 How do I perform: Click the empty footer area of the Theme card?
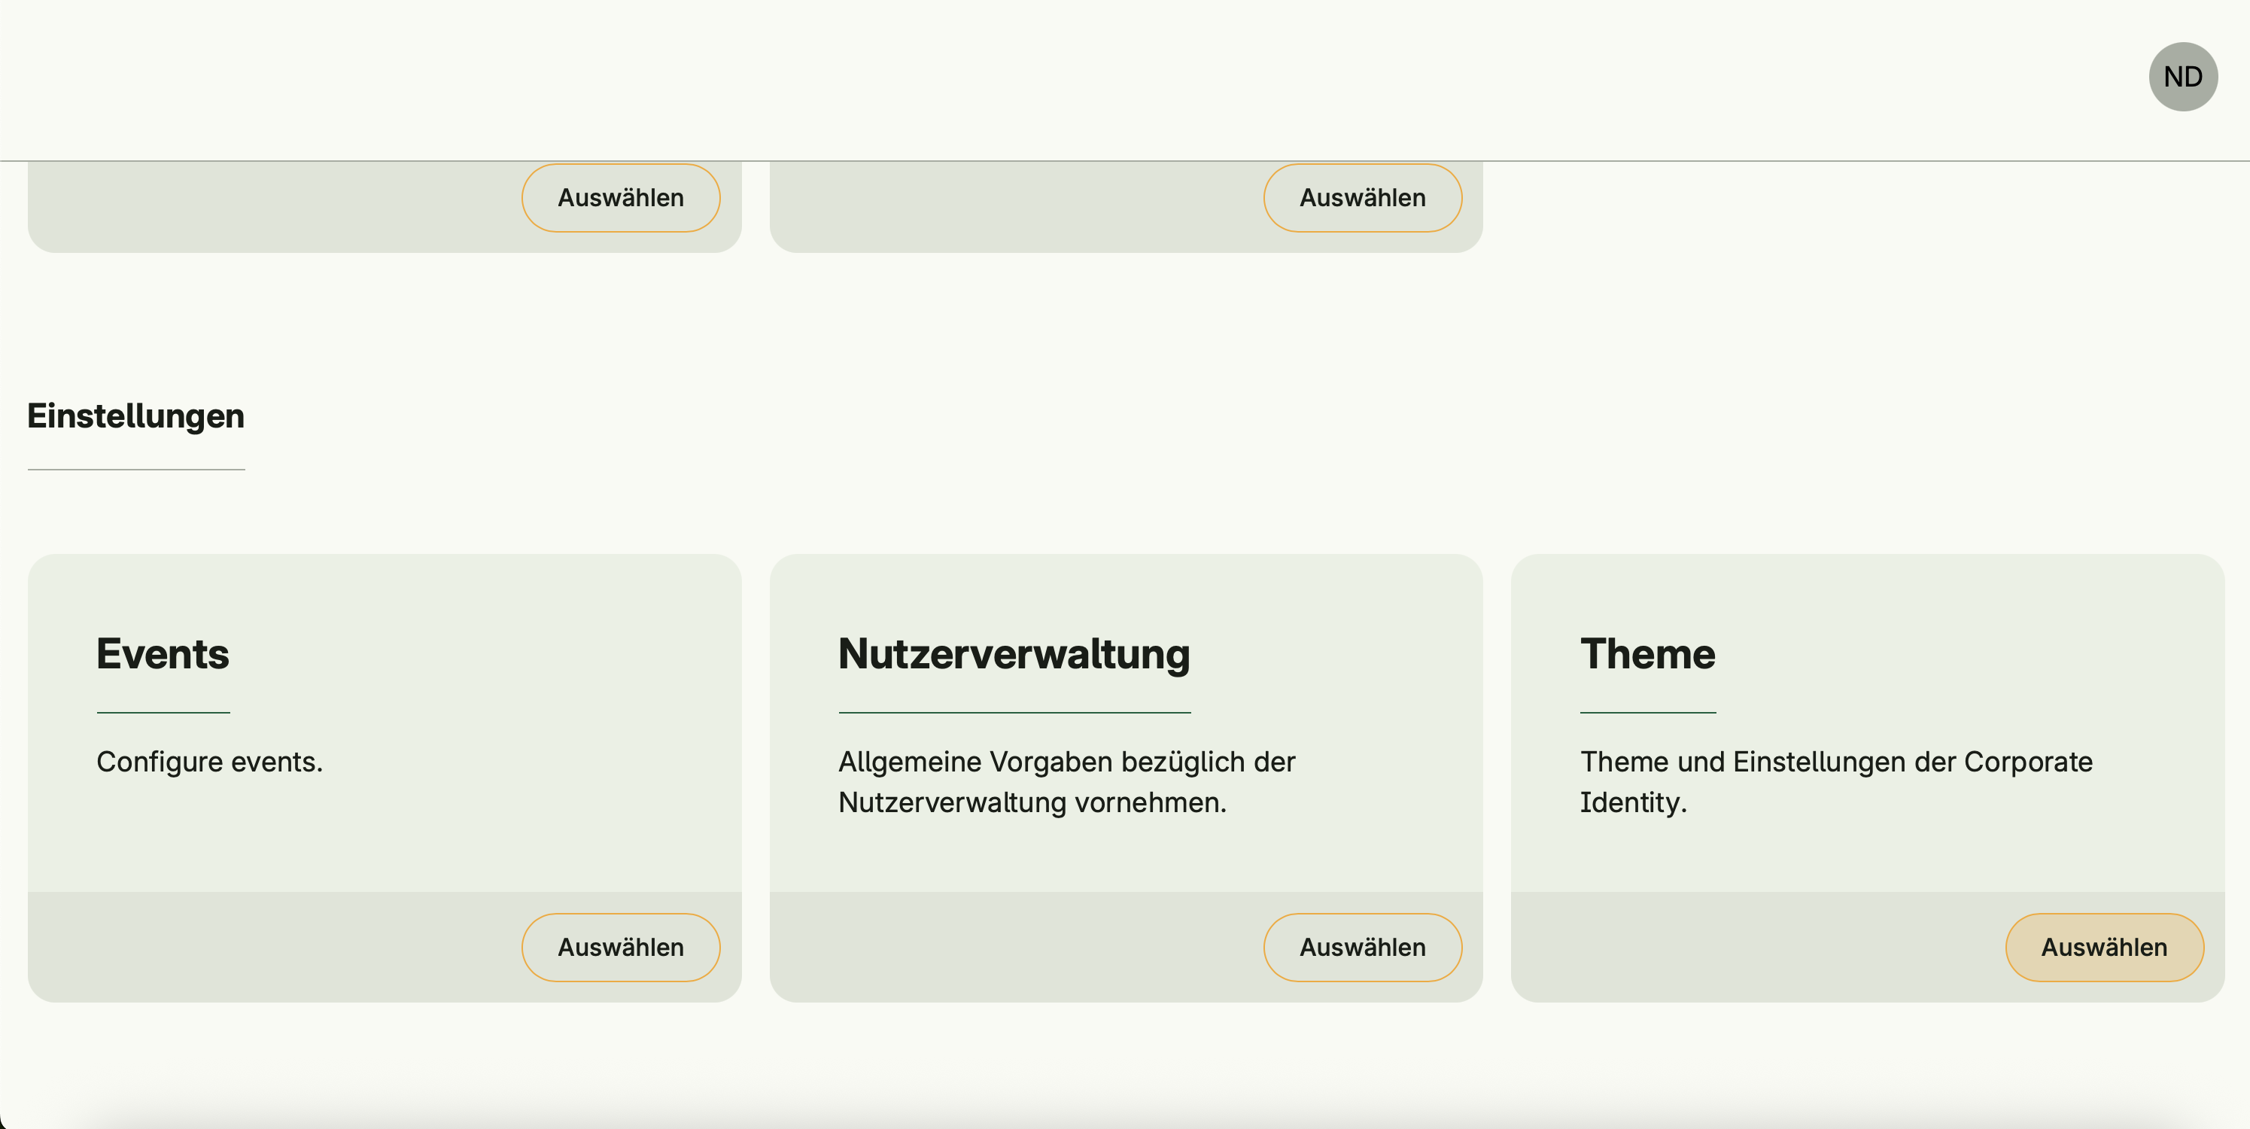[x=1747, y=948]
